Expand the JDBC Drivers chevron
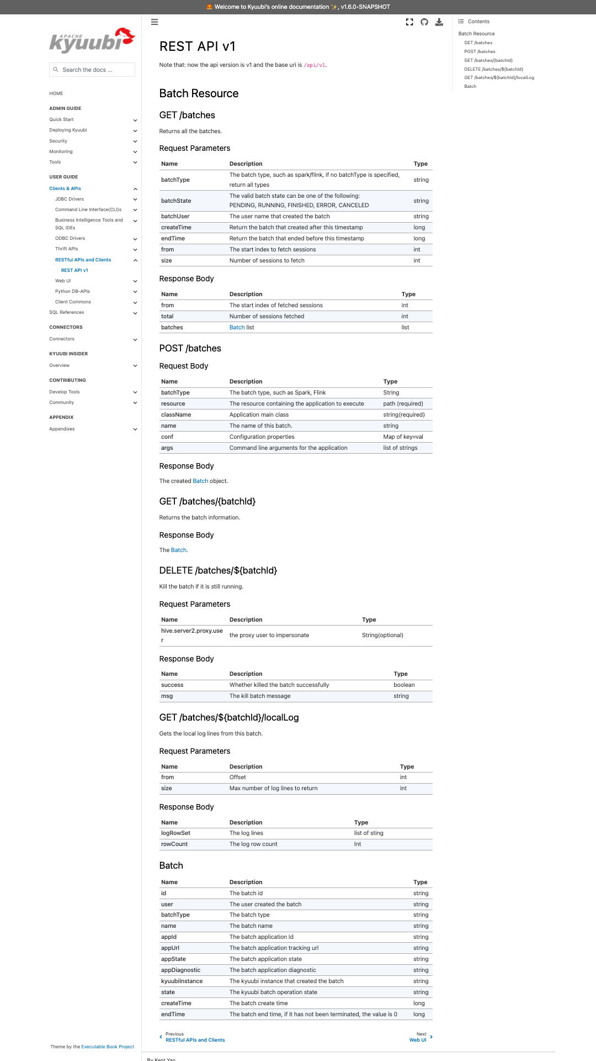The height and width of the screenshot is (1061, 596). [x=135, y=199]
